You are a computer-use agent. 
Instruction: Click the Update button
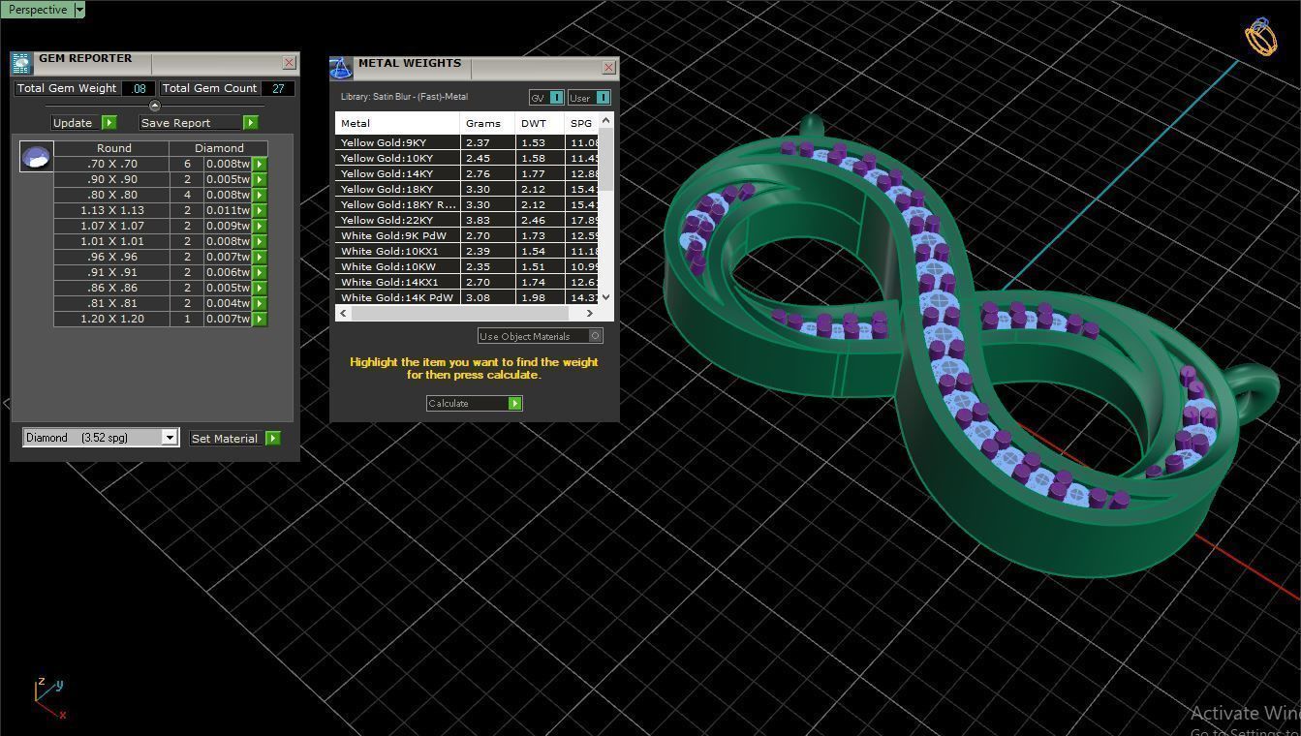pos(76,123)
